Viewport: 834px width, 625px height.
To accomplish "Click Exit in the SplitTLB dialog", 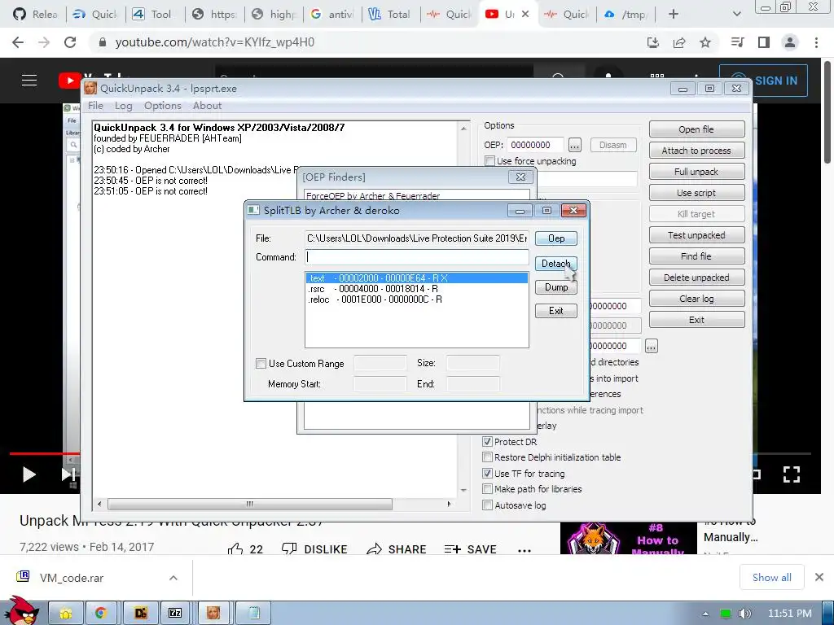I will (x=555, y=311).
